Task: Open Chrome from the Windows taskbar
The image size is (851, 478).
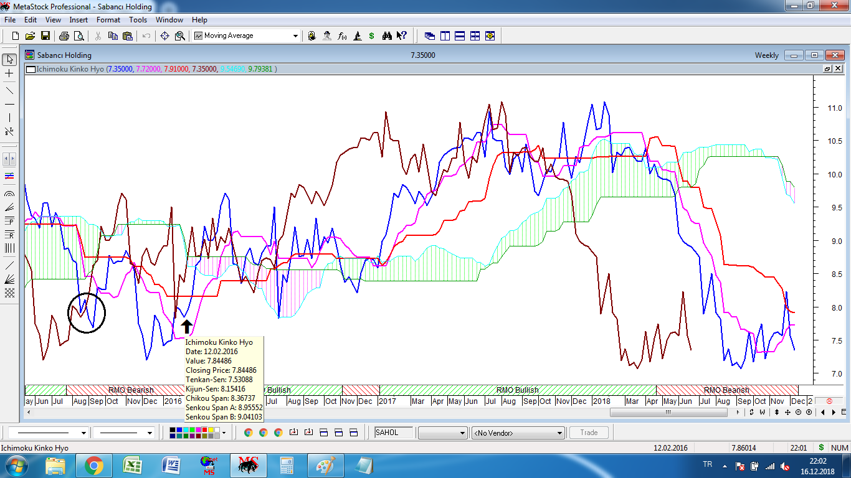Action: [x=94, y=466]
